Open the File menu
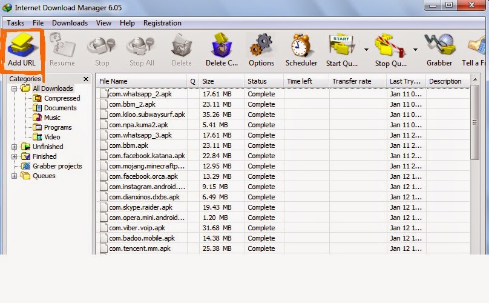The image size is (489, 303). pyautogui.click(x=38, y=23)
